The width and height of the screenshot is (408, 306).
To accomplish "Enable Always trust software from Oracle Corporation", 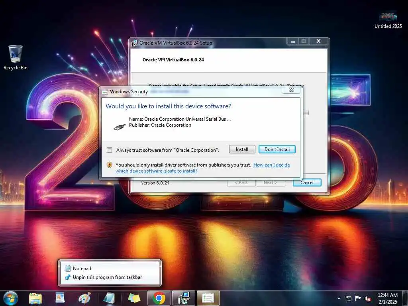I will 109,150.
